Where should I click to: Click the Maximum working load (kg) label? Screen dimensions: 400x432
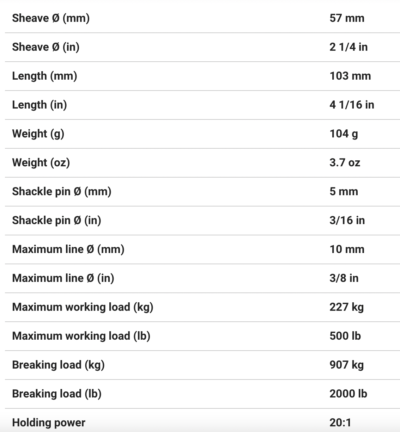(x=83, y=307)
